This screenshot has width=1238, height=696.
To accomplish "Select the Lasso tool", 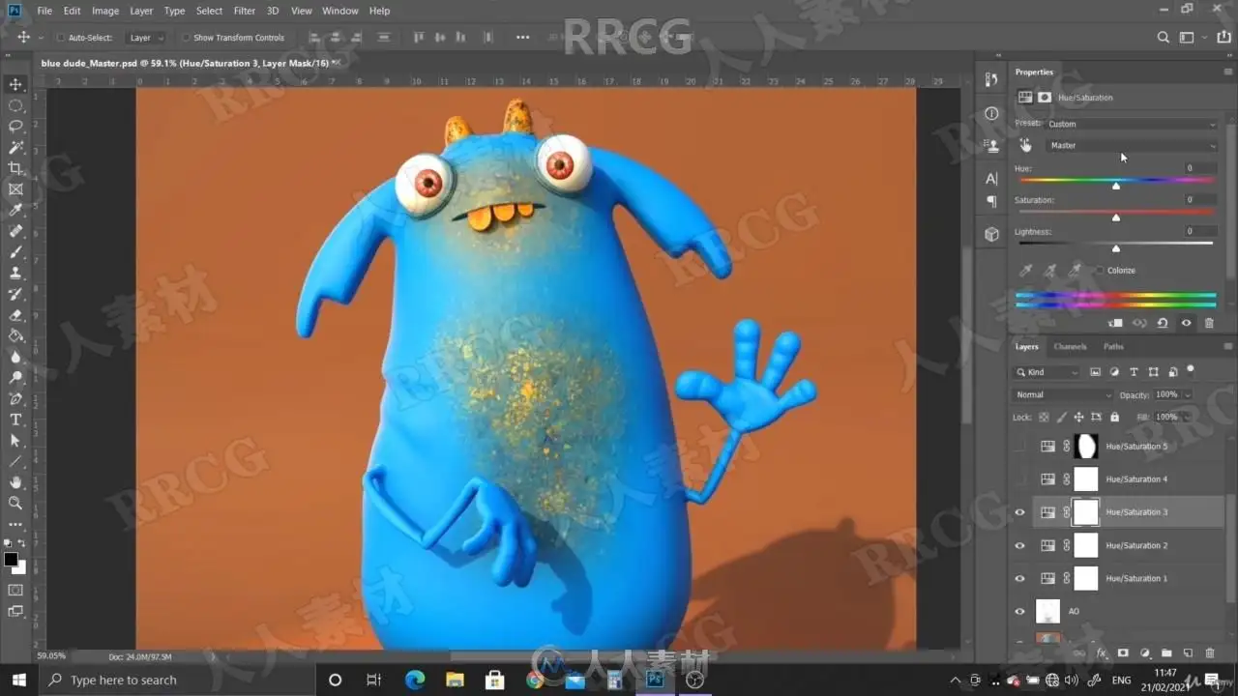I will click(x=15, y=126).
